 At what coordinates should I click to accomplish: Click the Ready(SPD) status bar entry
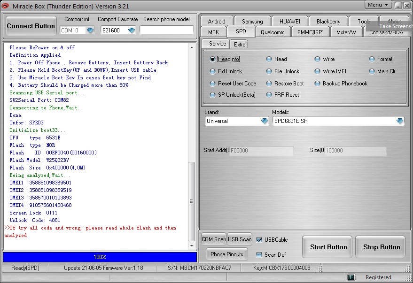coord(25,268)
